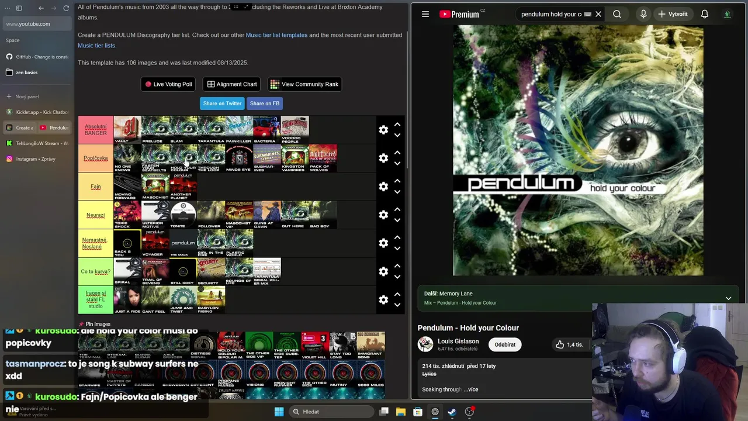This screenshot has height=421, width=748.
Task: Open Windows Start menu on taskbar
Action: [x=279, y=412]
